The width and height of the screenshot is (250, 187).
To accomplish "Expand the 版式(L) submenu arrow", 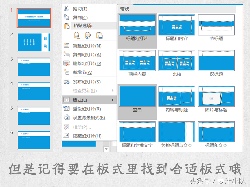I will point(113,100).
